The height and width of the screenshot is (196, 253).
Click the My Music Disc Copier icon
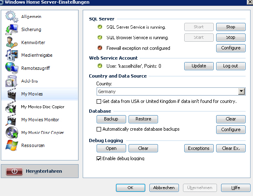12,133
